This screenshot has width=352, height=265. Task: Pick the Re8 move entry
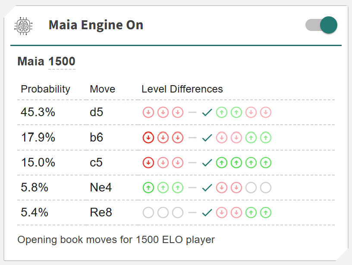[101, 213]
